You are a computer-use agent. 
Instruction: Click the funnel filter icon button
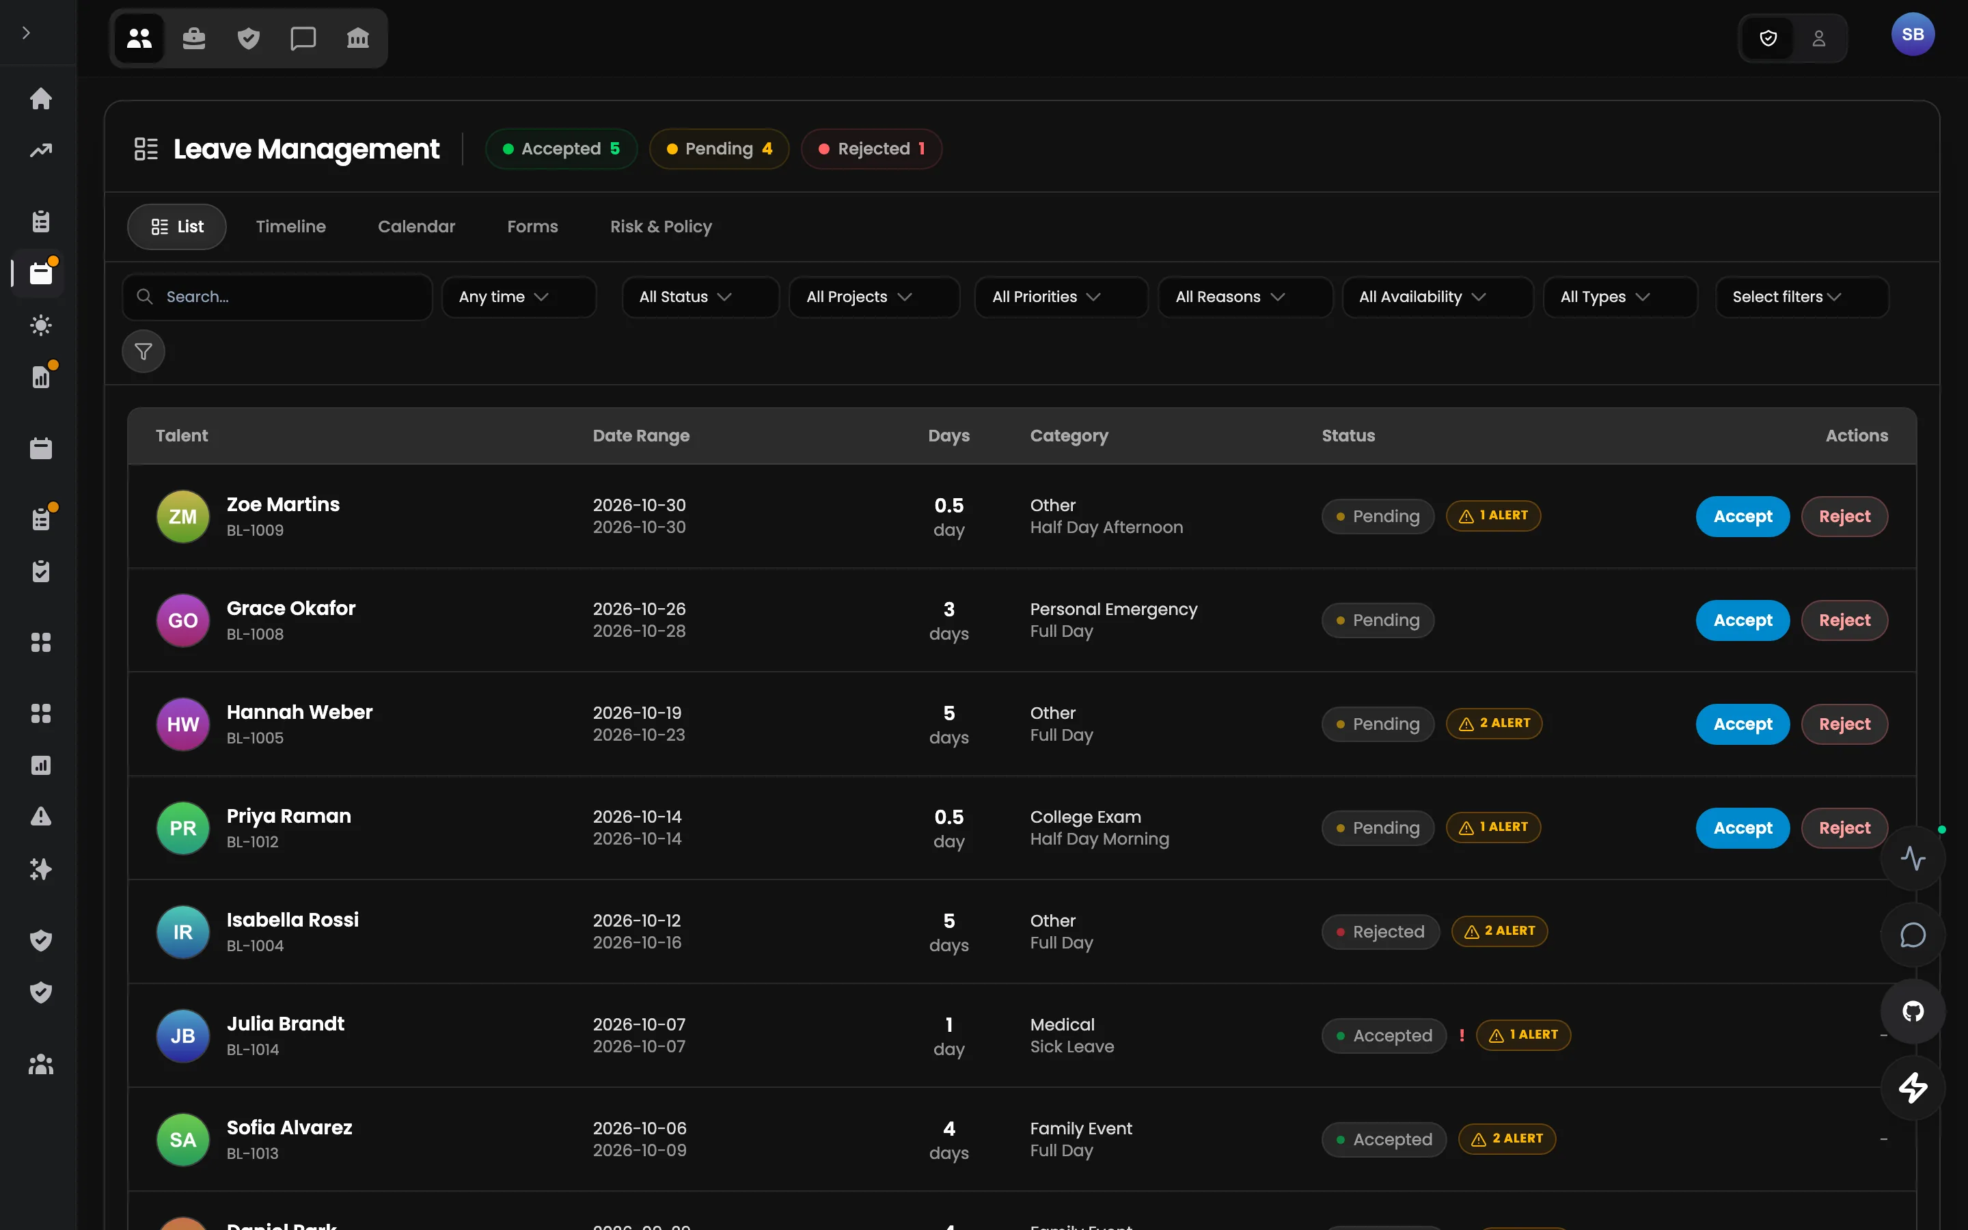tap(143, 351)
